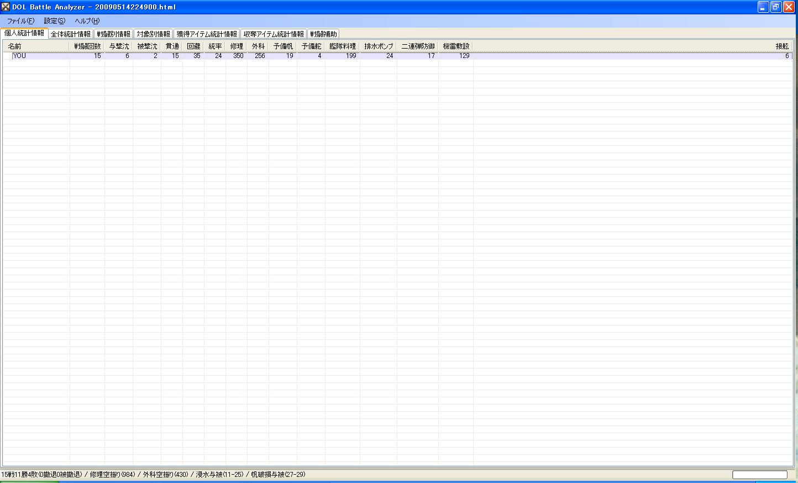Click the 修理空振り(984) status bar text

click(x=112, y=475)
